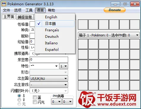This screenshot has height=109, width=141.
Task: Click the Donate button
Action: coord(115,10)
